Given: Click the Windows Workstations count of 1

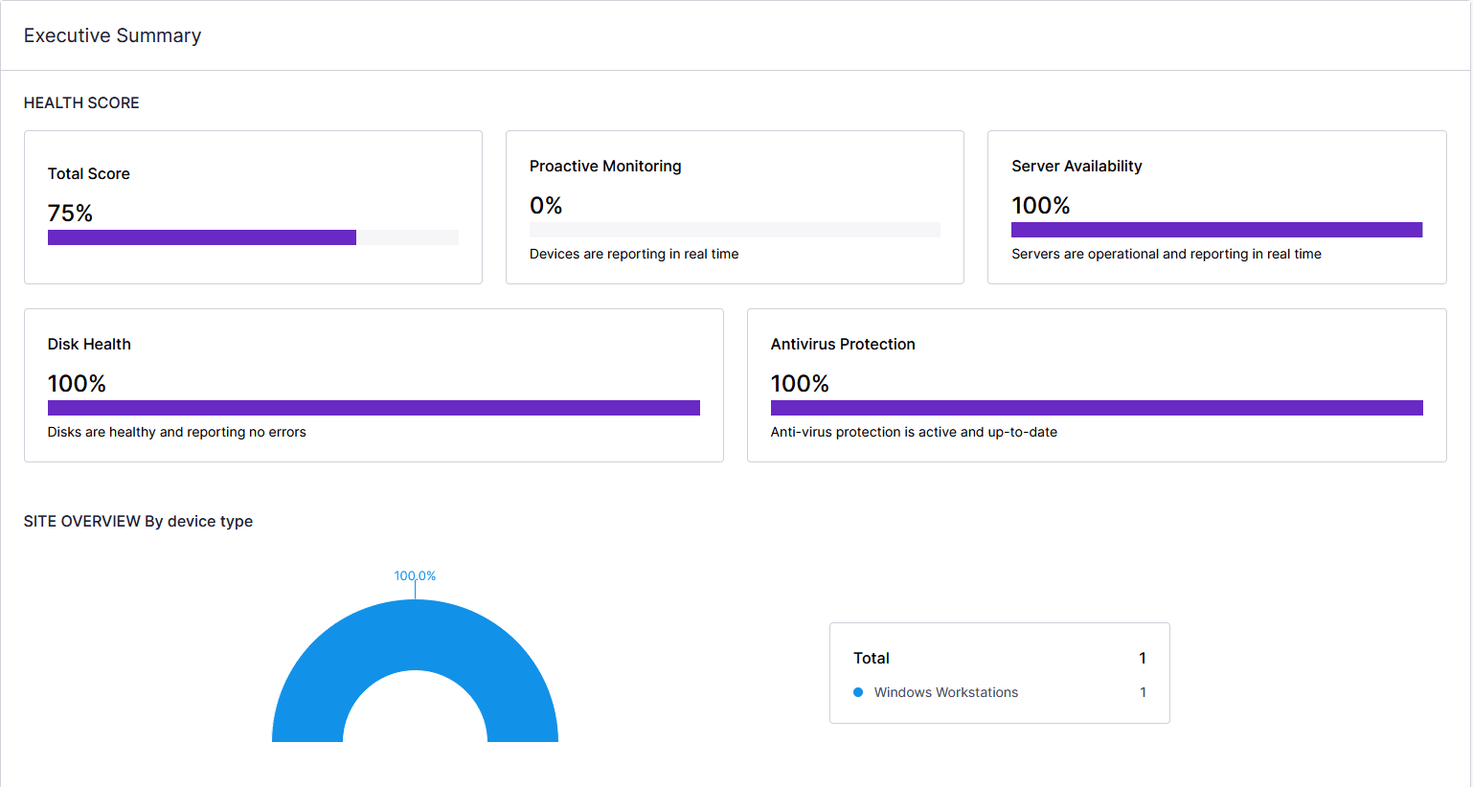Looking at the screenshot, I should pyautogui.click(x=1143, y=692).
